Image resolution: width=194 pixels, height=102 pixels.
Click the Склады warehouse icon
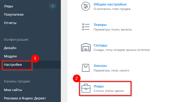(86, 47)
